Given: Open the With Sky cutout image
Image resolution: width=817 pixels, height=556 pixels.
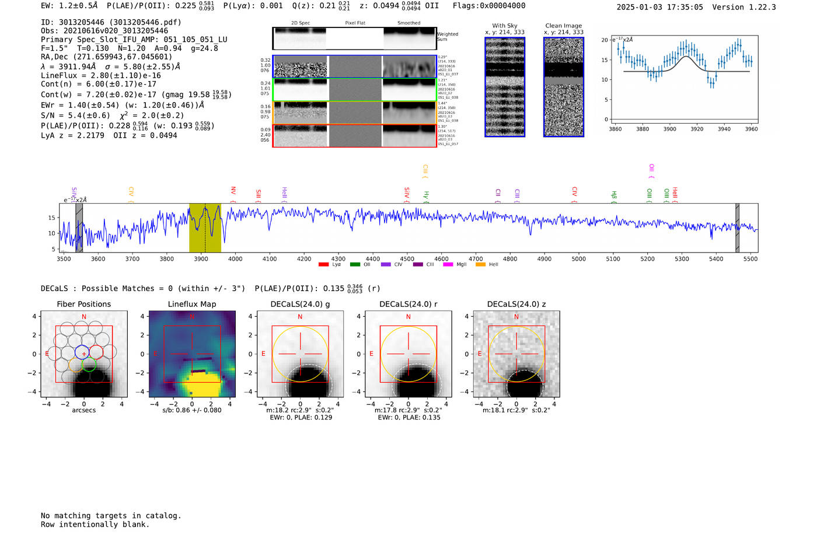Looking at the screenshot, I should click(505, 87).
